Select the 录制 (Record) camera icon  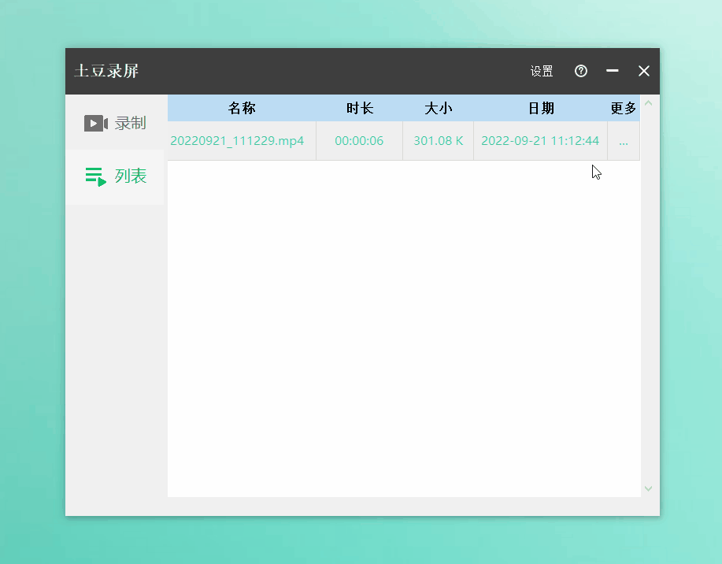(x=94, y=123)
